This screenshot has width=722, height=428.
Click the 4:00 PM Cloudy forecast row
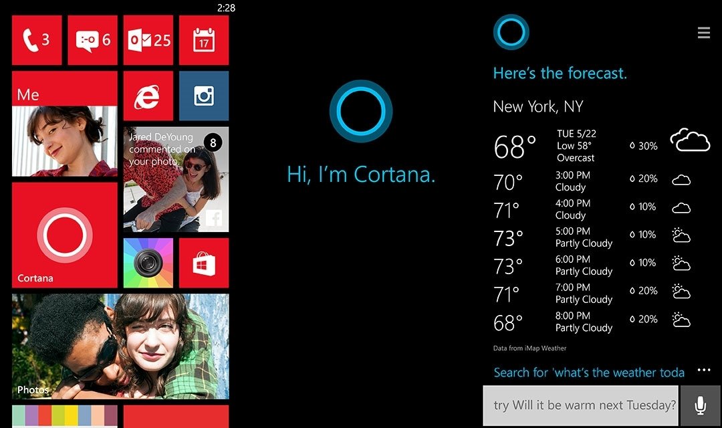coord(592,209)
